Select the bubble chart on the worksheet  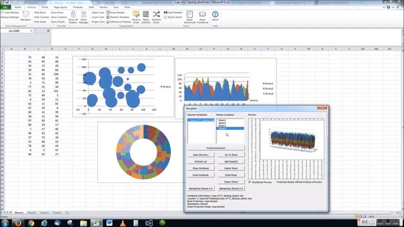(123, 87)
